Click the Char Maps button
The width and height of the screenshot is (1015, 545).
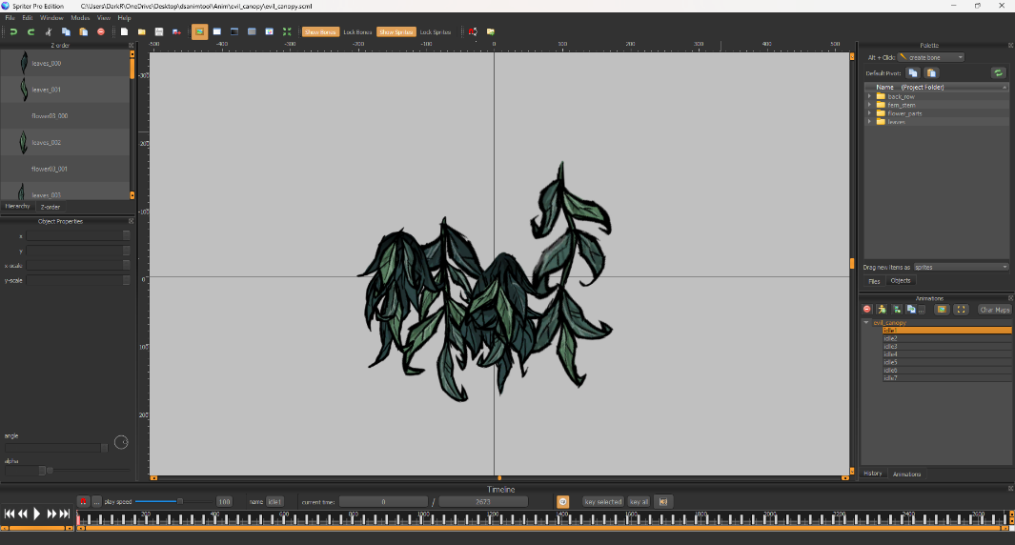pyautogui.click(x=995, y=309)
